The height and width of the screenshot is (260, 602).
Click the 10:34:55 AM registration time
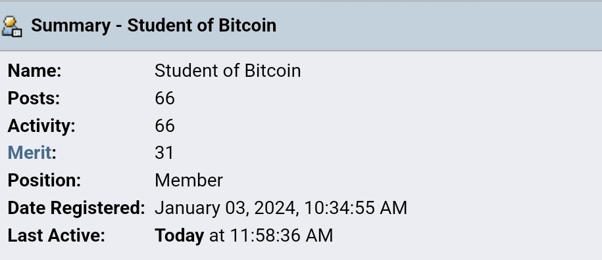[x=355, y=208]
